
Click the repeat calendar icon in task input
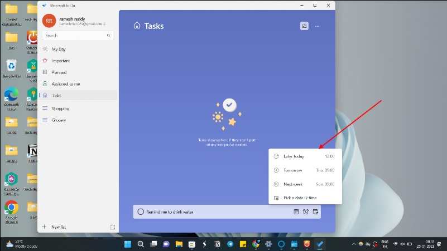coord(315,211)
